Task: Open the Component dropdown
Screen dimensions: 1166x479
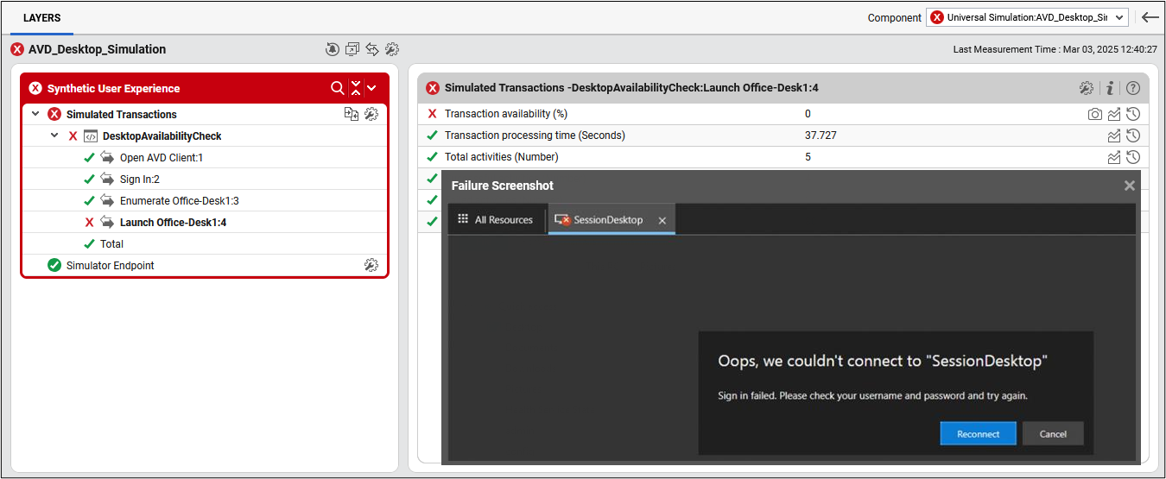Action: point(1027,17)
